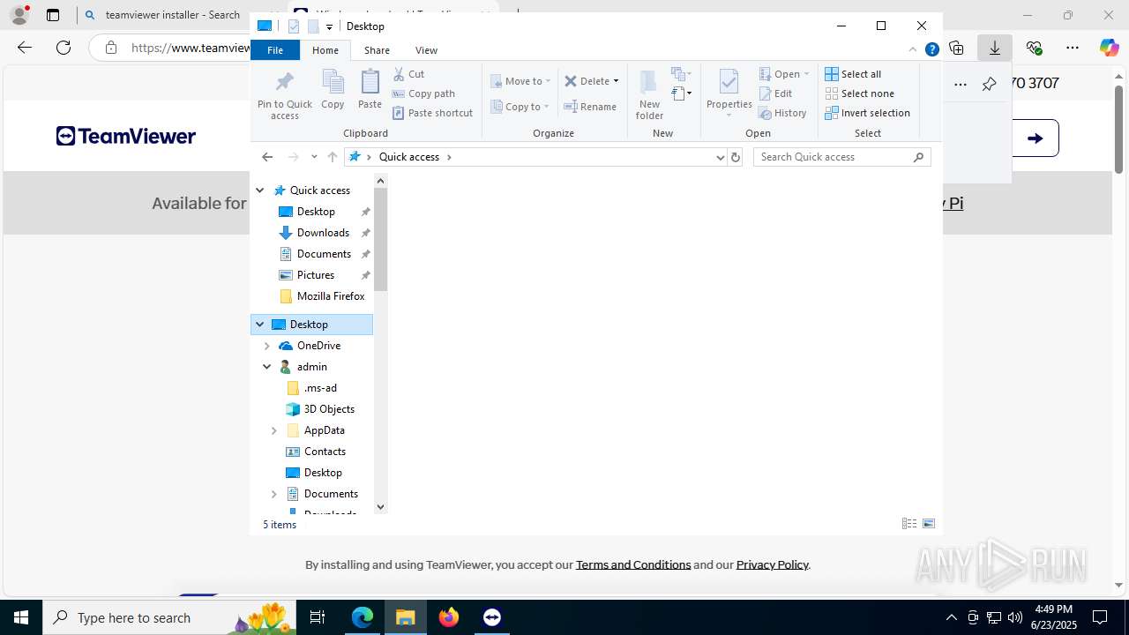Click Select all
This screenshot has width=1129, height=635.
pos(853,74)
